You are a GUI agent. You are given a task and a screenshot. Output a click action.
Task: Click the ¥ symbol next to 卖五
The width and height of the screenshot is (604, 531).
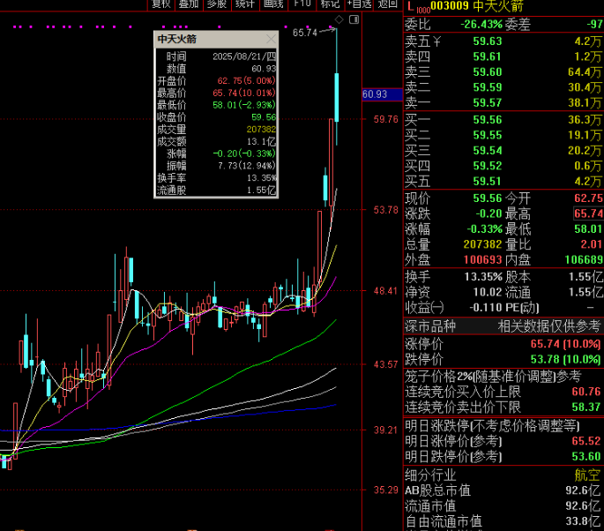pyautogui.click(x=436, y=41)
